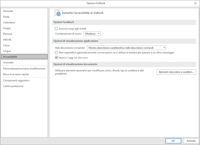200x145 pixels.
Task: Click the accessibility document icon beside the heading
Action: pos(57,13)
